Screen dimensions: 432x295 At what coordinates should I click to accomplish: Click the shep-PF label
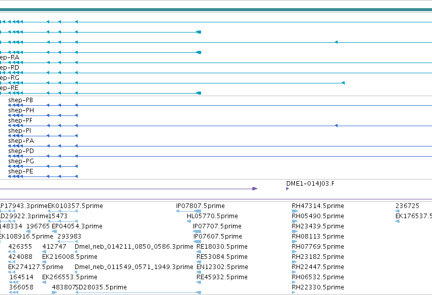20,121
